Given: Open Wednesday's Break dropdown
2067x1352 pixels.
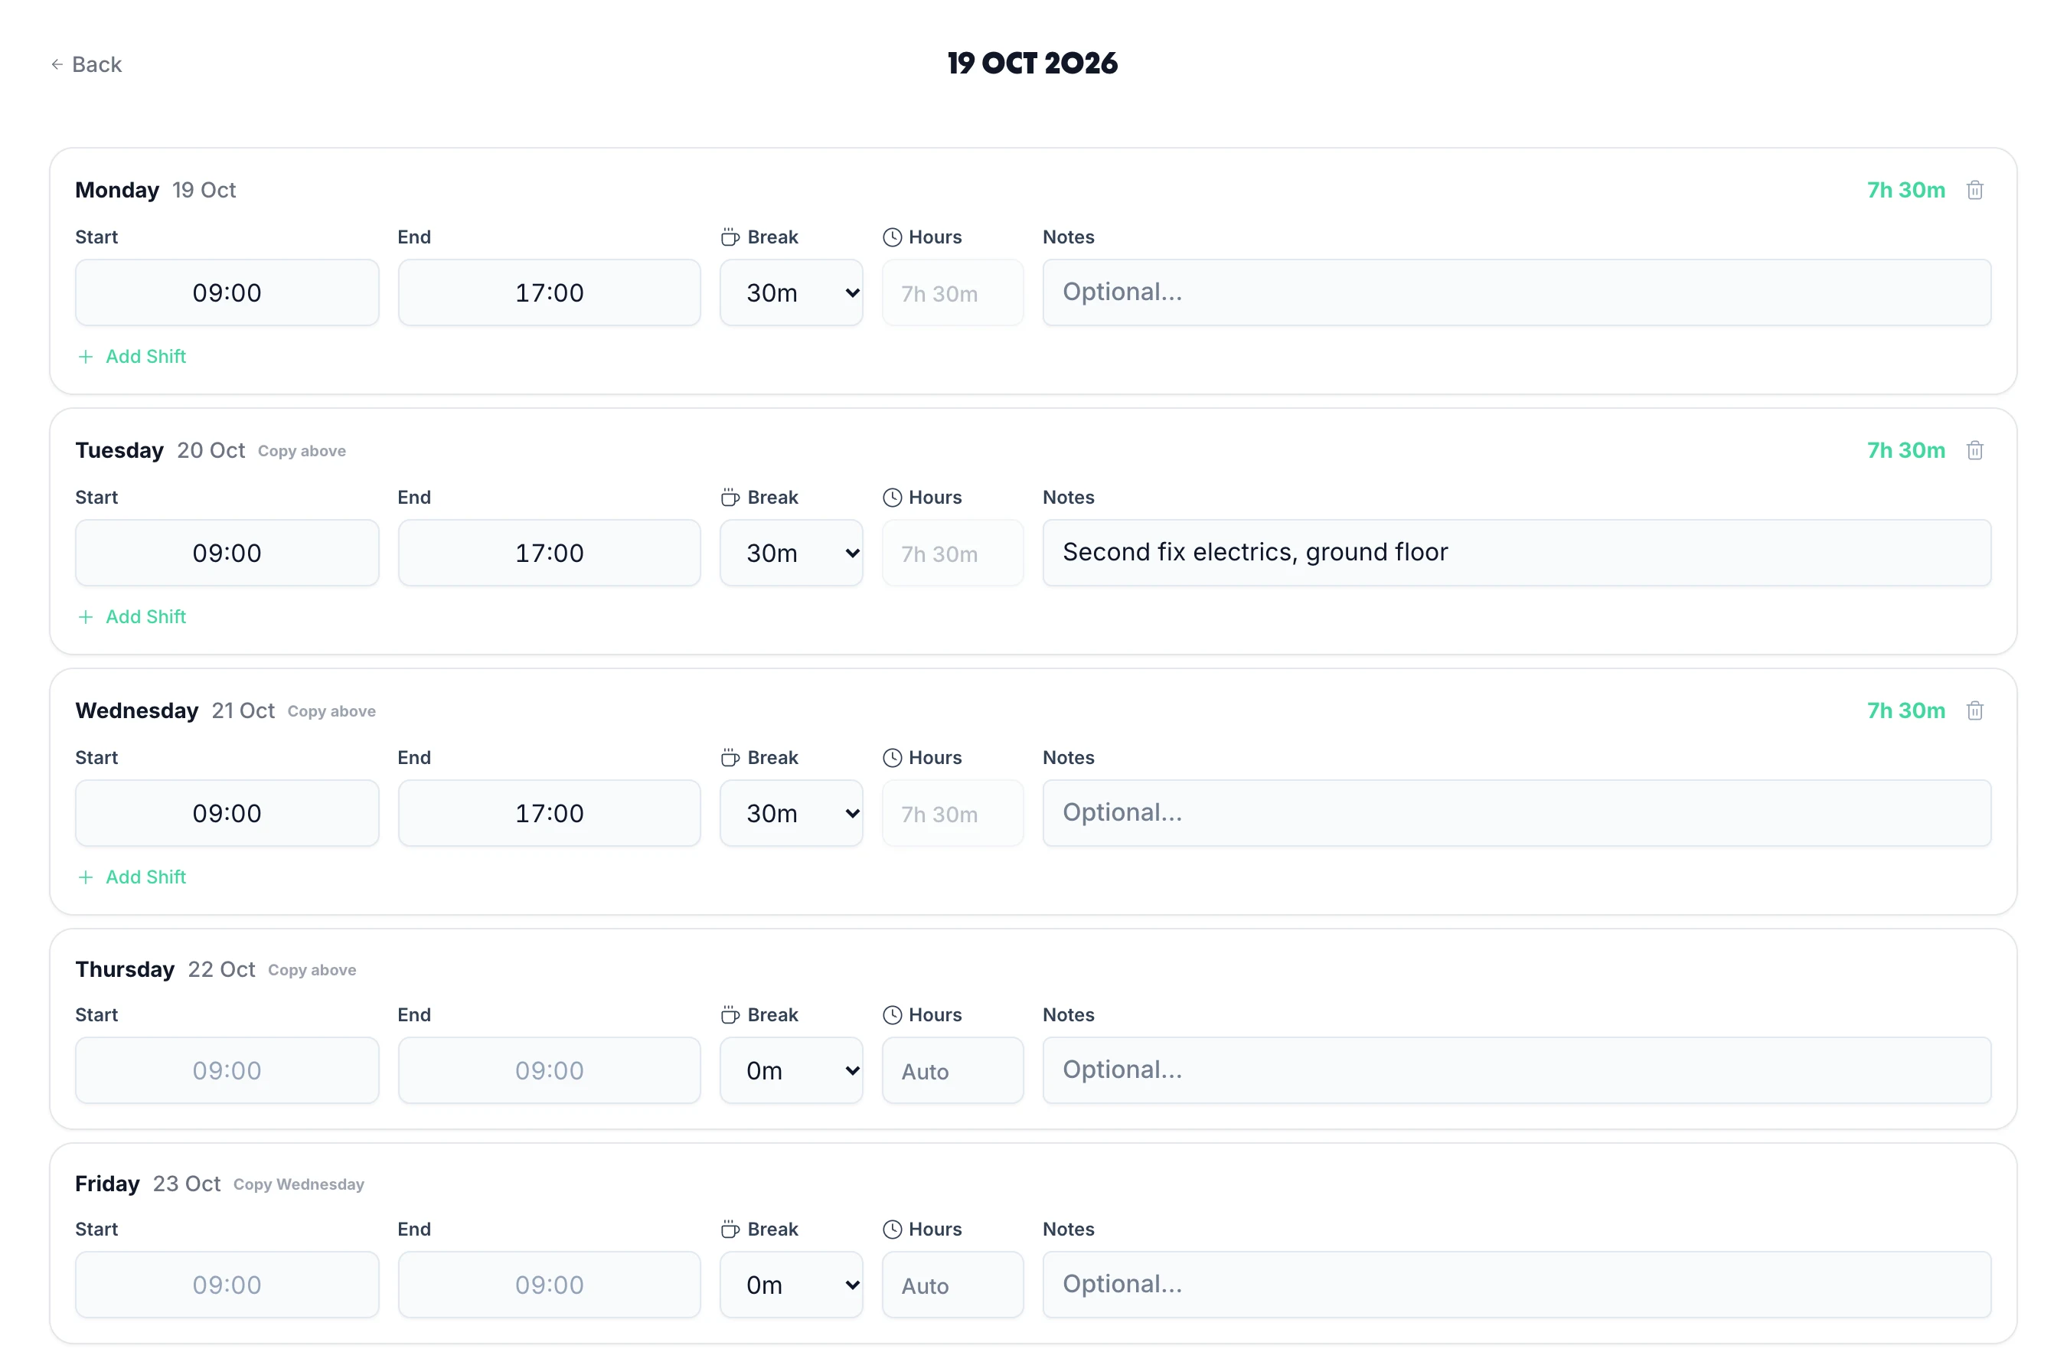Looking at the screenshot, I should click(791, 814).
